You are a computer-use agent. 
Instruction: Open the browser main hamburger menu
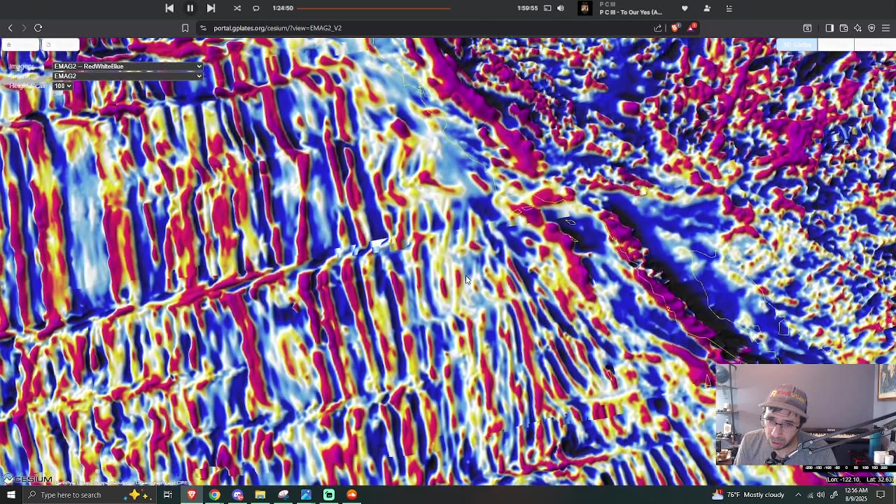pos(886,28)
